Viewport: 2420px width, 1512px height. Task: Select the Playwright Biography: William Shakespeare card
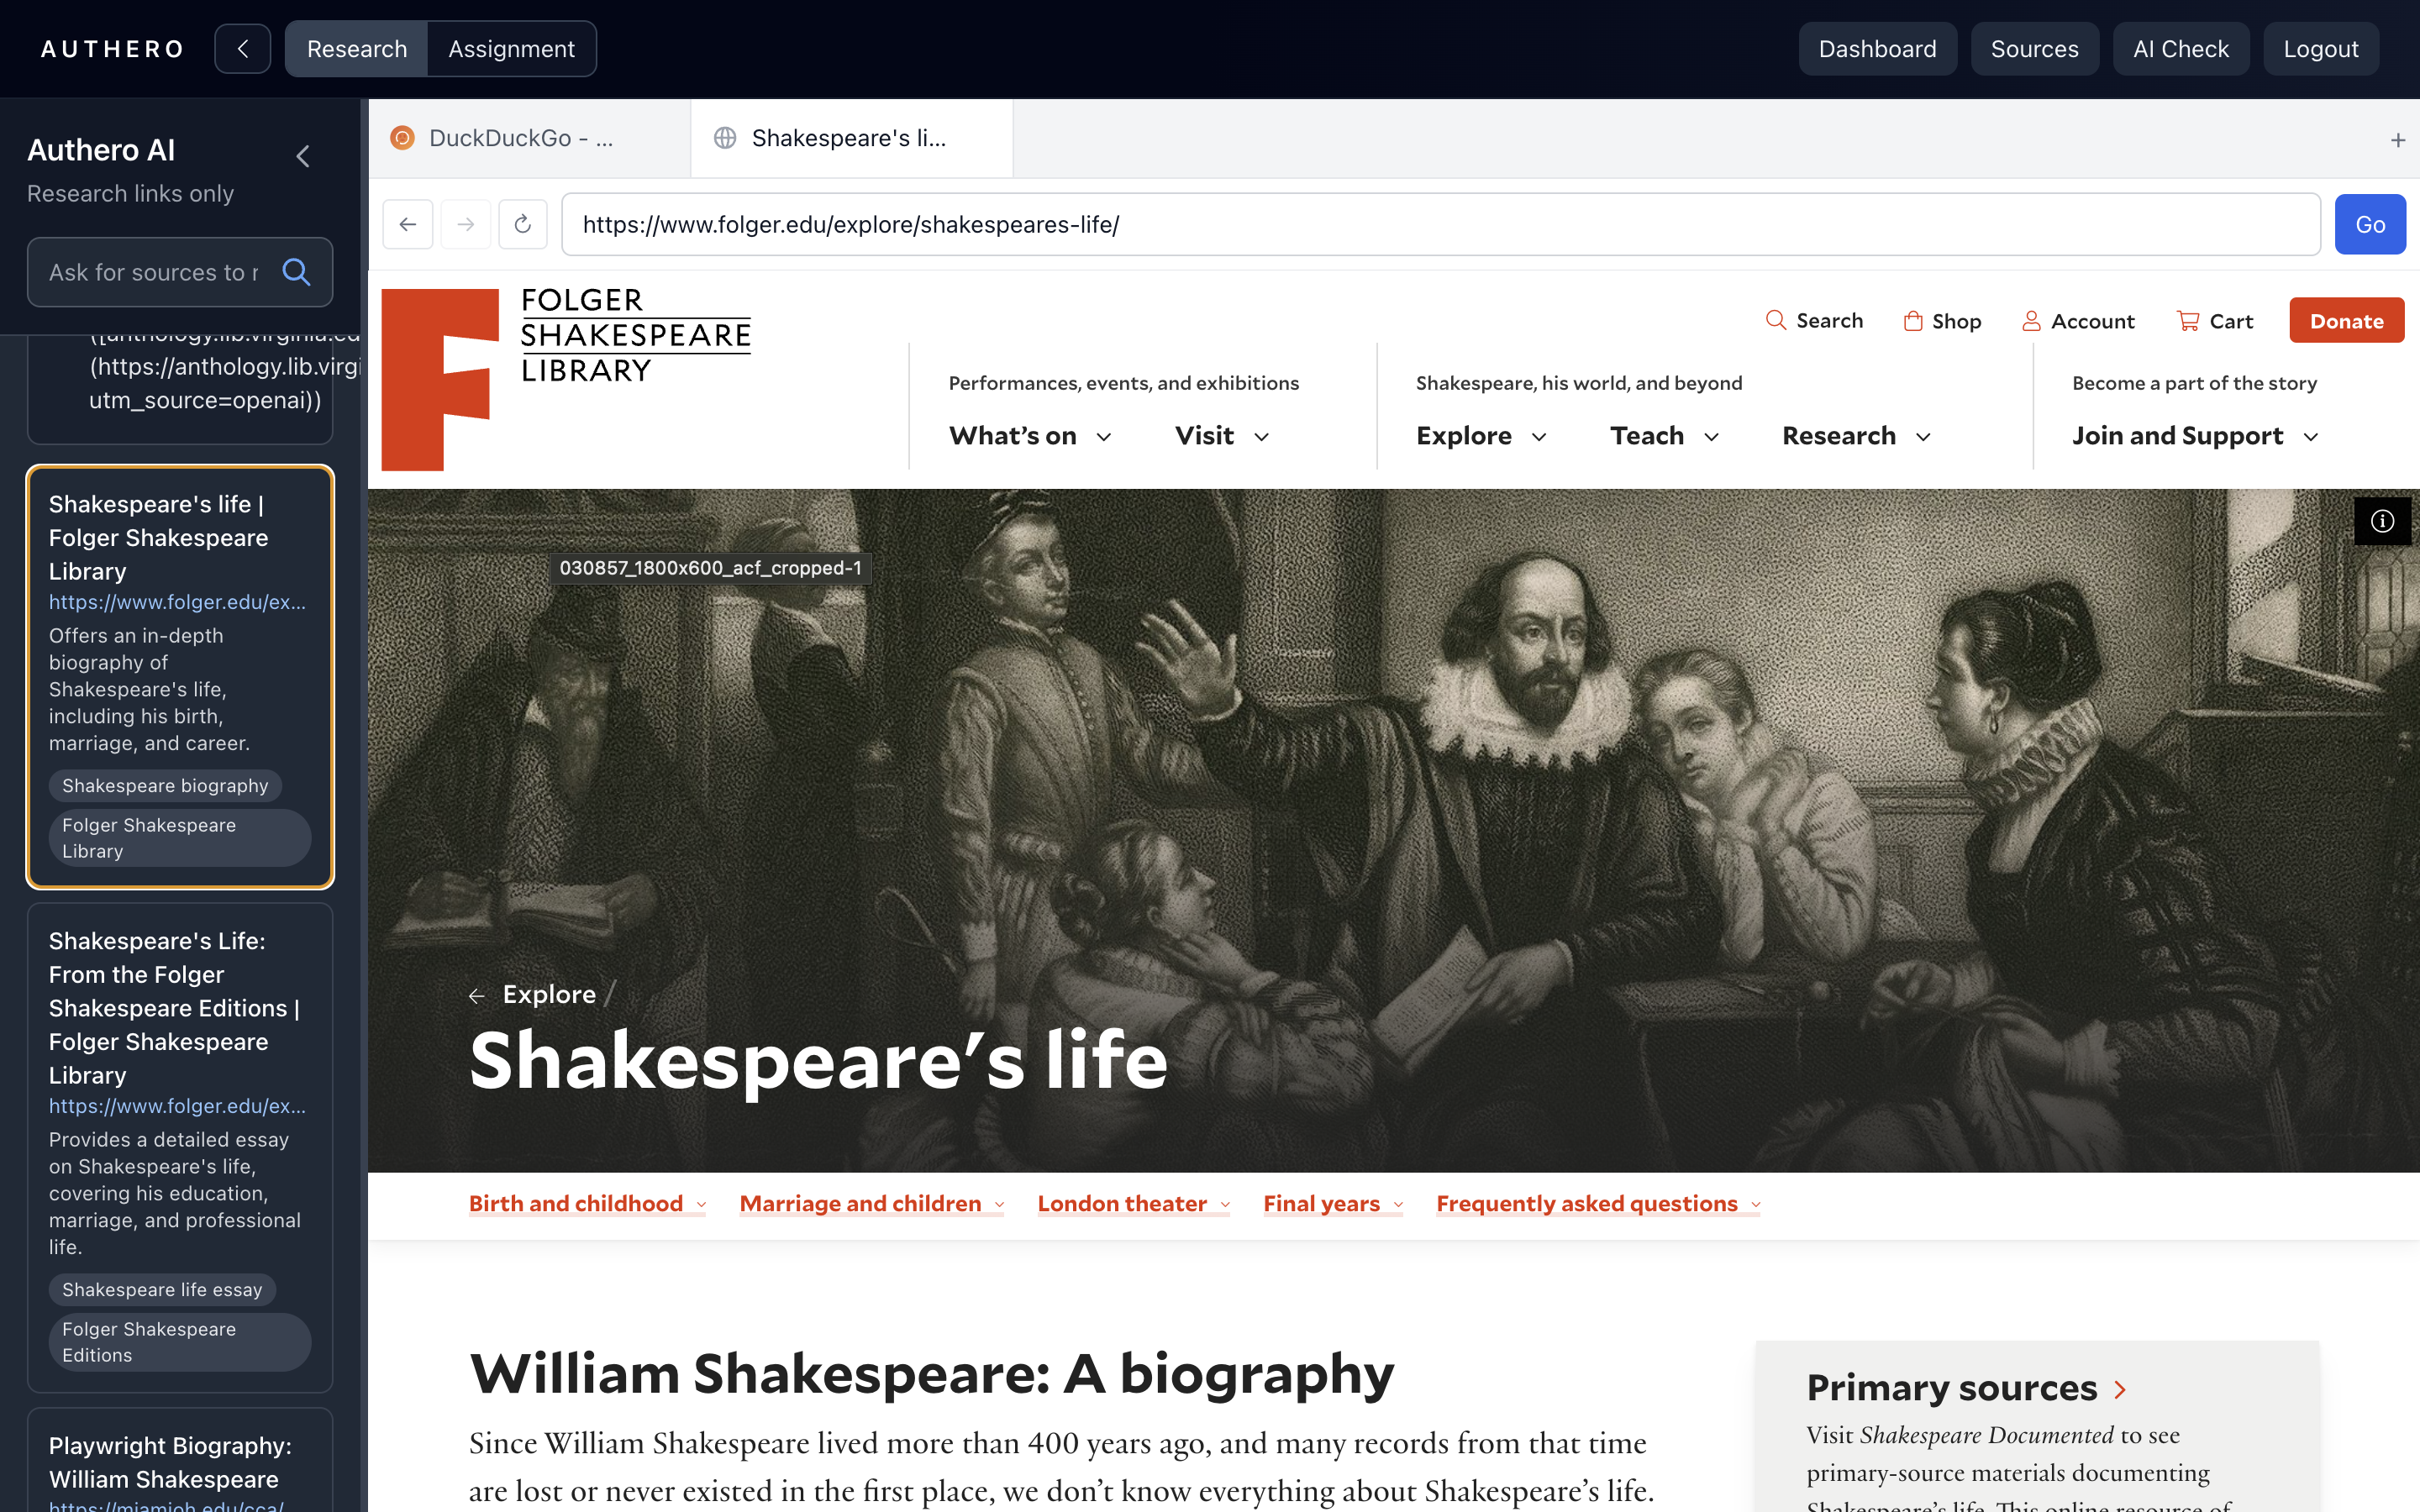pos(180,1461)
